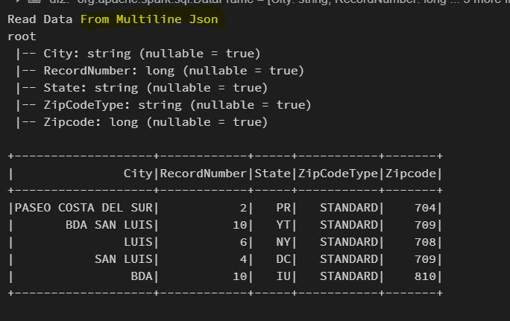
Task: Click the "PASEO COSTA DEL SUR" city cell
Action: click(x=84, y=208)
